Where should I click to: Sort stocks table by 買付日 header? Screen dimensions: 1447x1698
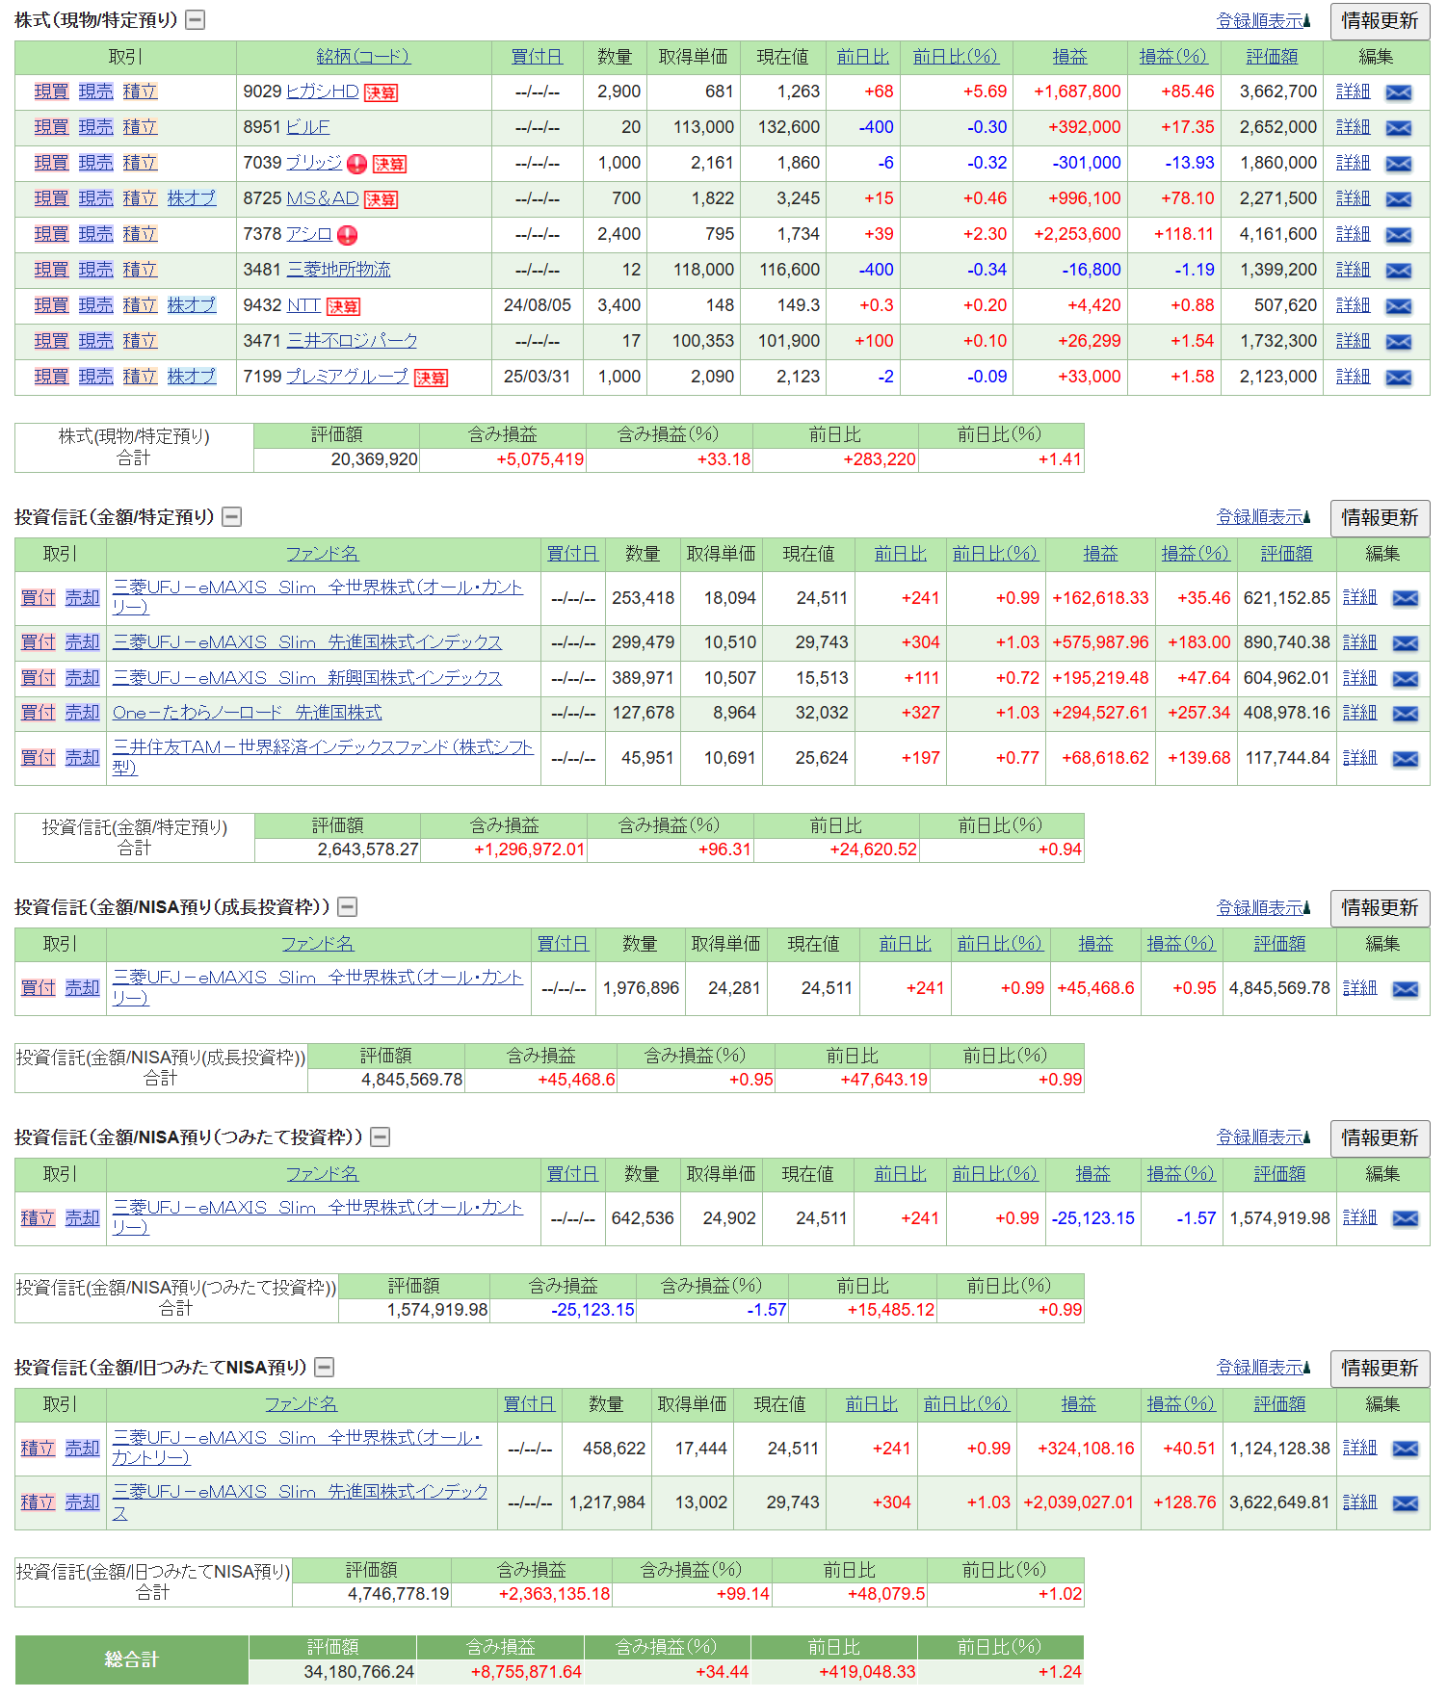click(x=537, y=57)
